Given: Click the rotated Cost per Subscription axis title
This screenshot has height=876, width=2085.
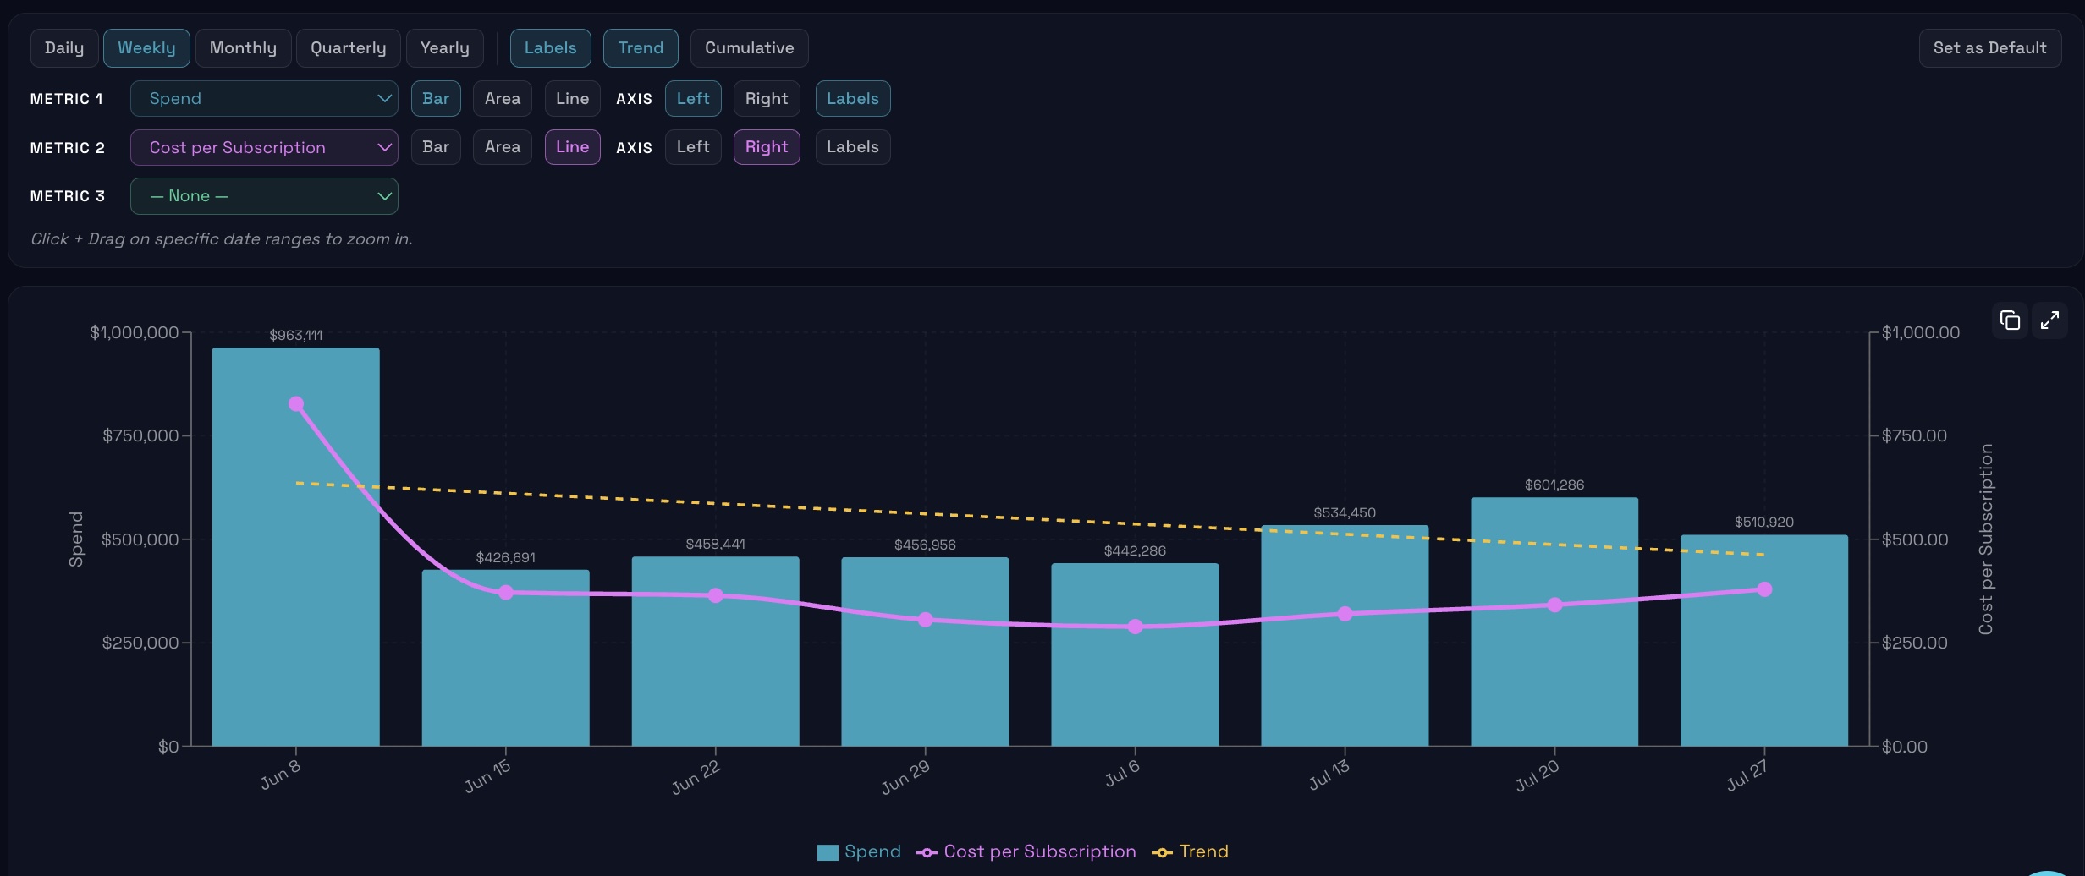Looking at the screenshot, I should pyautogui.click(x=1986, y=539).
